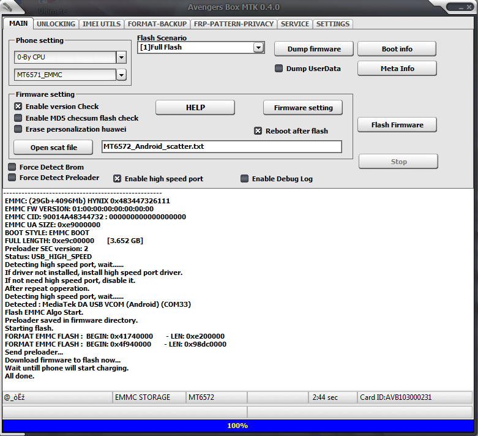The width and height of the screenshot is (478, 436).
Task: Click the 2:44 sec status entry
Action: 332,397
